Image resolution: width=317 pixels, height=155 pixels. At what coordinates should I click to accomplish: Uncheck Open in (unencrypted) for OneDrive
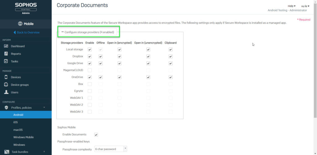(x=148, y=77)
